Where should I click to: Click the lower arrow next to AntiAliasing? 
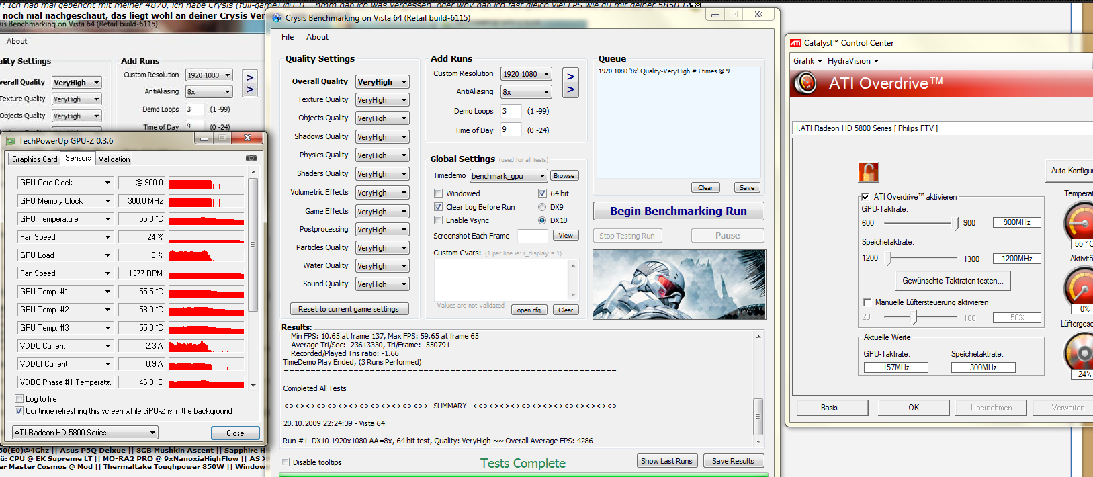point(570,89)
